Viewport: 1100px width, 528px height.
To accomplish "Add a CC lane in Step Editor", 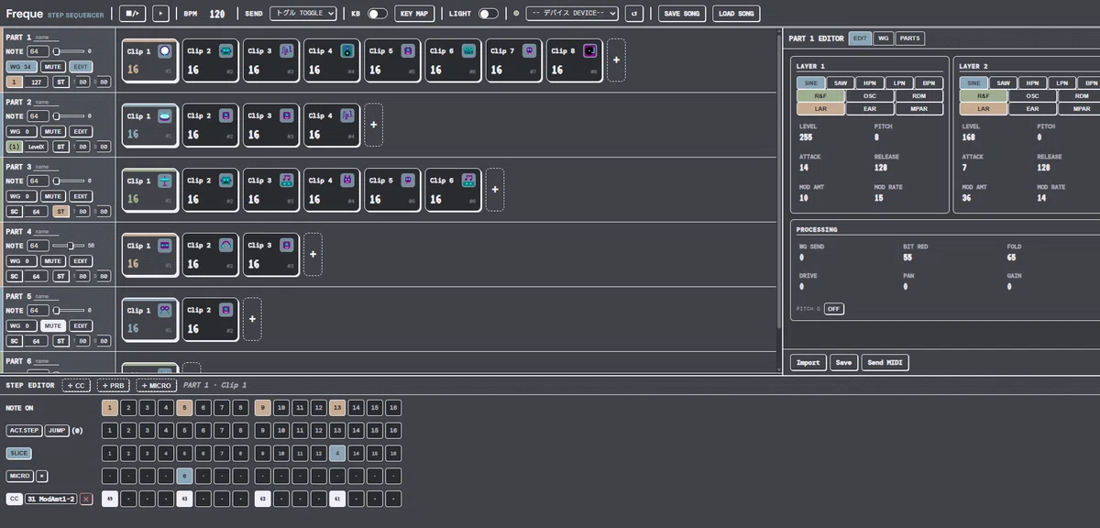I will pyautogui.click(x=76, y=385).
